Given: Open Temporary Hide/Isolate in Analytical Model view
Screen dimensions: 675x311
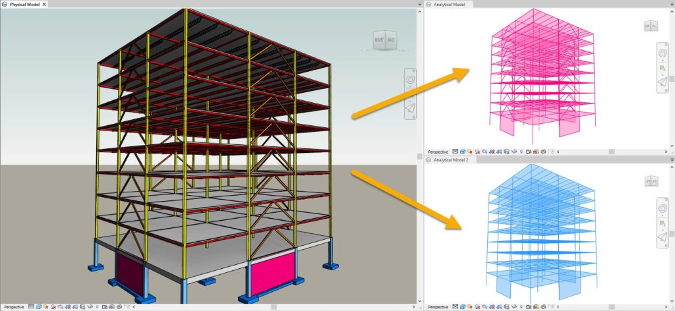Looking at the screenshot, I should pyautogui.click(x=514, y=152).
